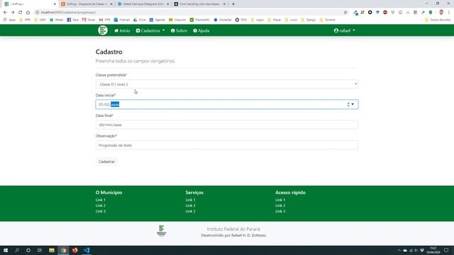Screen dimensions: 454x255
Task: Open the Ajuda help page
Action: pos(201,30)
